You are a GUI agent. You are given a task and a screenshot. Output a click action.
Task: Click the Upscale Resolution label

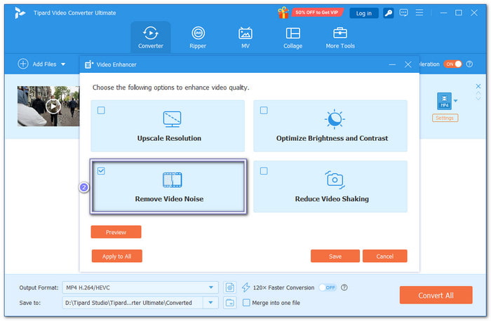(x=169, y=138)
